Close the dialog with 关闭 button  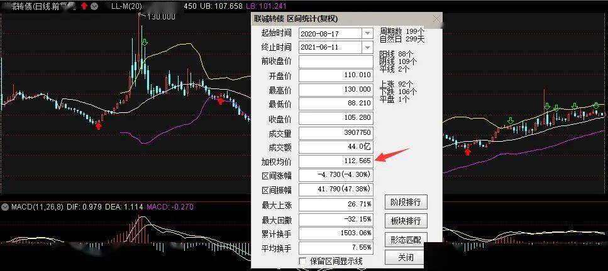[406, 257]
